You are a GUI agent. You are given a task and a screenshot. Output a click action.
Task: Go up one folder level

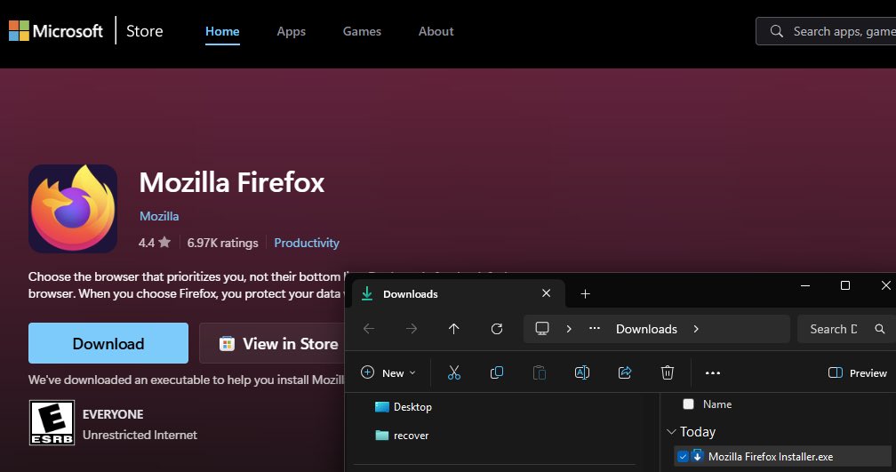tap(453, 329)
